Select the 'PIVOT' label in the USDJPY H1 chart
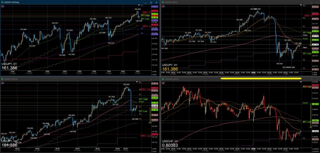 point(306,38)
